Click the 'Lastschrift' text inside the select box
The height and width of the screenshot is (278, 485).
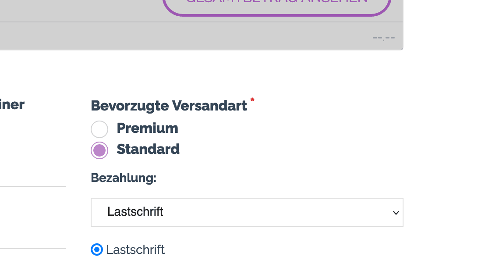pos(135,212)
